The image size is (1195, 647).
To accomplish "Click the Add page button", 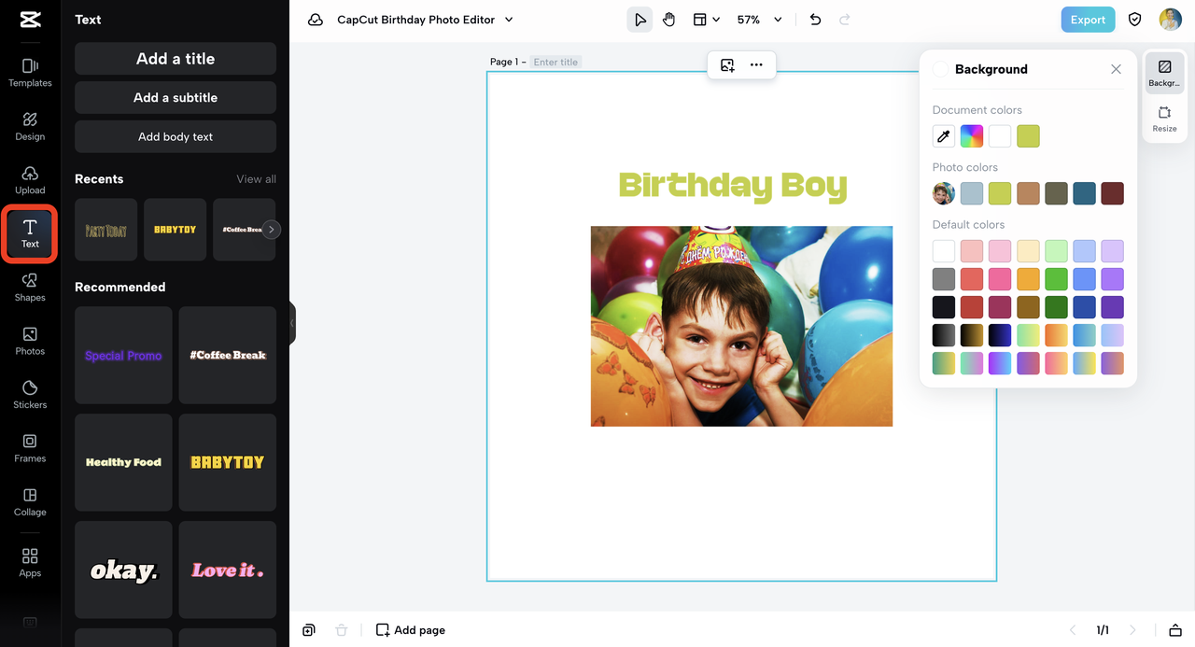I will click(410, 630).
